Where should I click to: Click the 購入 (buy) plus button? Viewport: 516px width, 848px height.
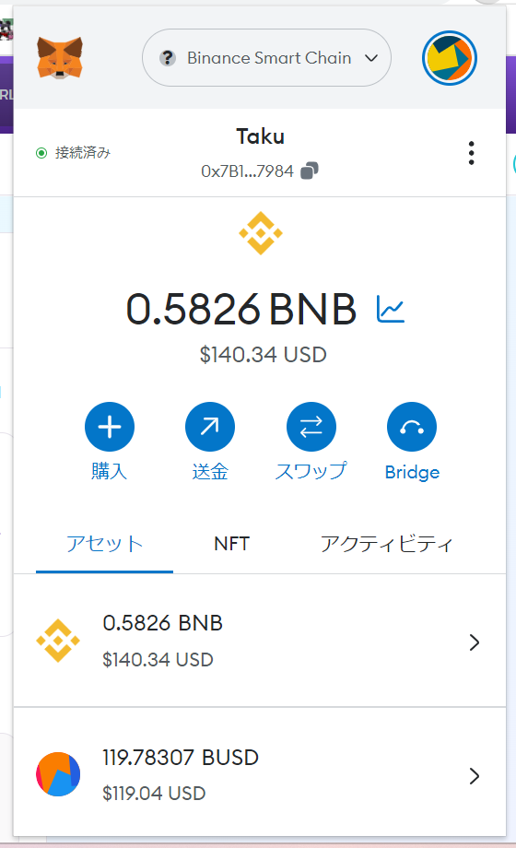pyautogui.click(x=110, y=427)
